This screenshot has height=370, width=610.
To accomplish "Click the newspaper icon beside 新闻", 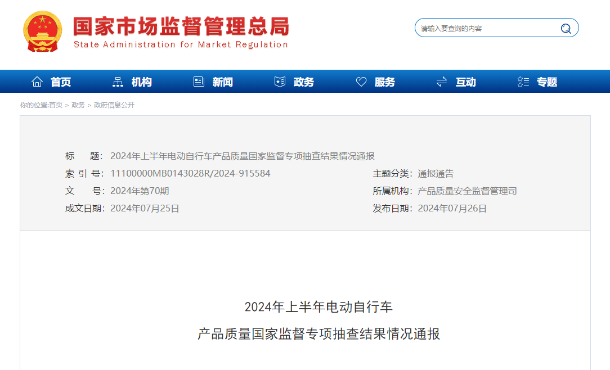I will [x=199, y=82].
